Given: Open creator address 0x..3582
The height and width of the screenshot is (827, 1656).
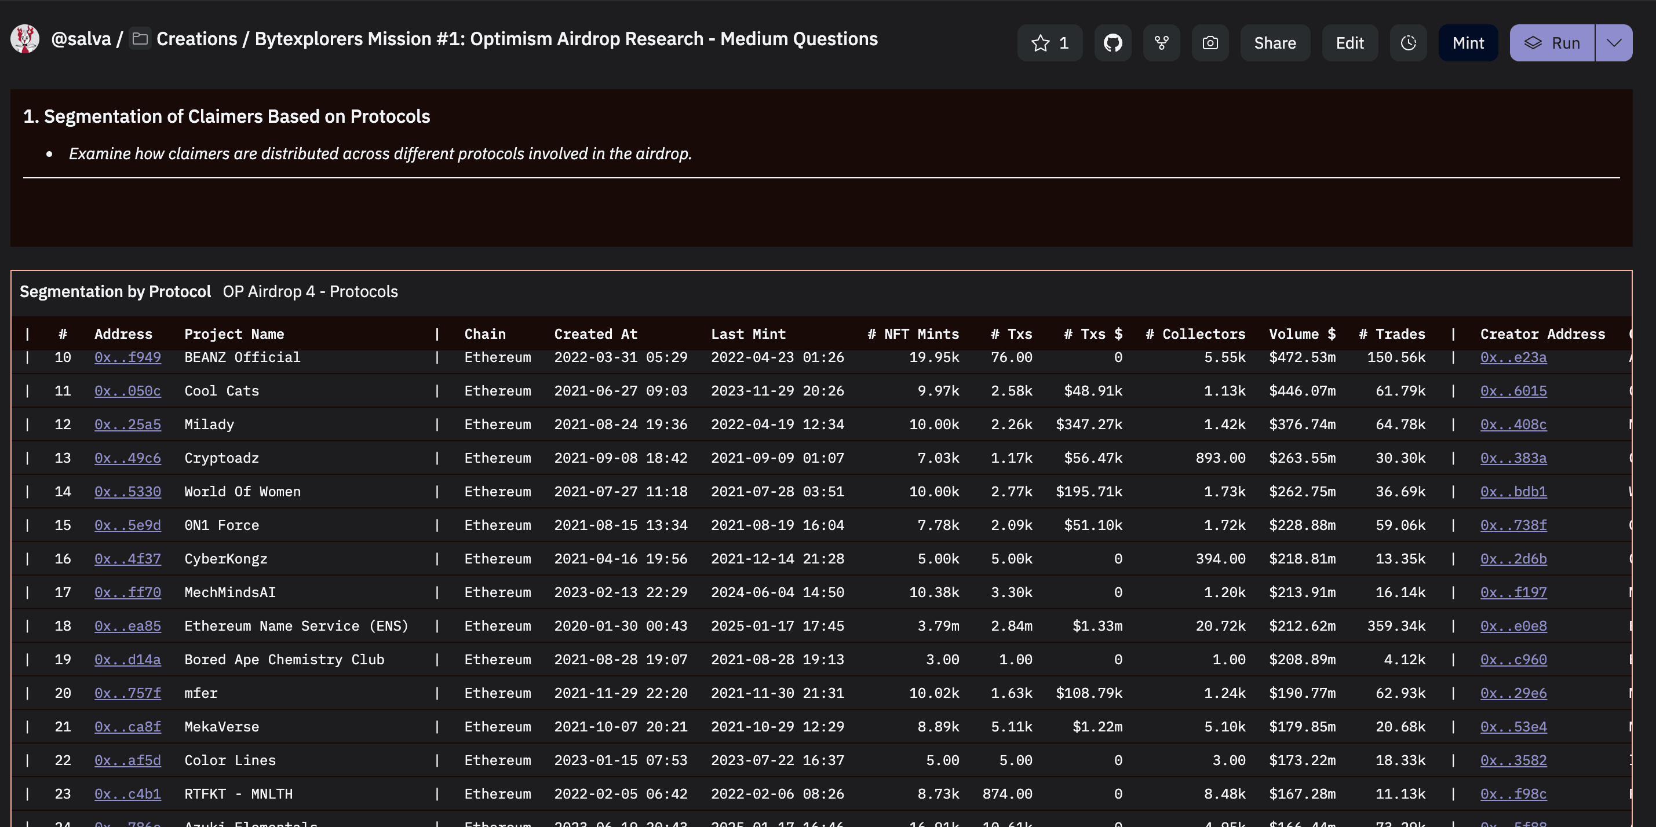Looking at the screenshot, I should point(1513,760).
